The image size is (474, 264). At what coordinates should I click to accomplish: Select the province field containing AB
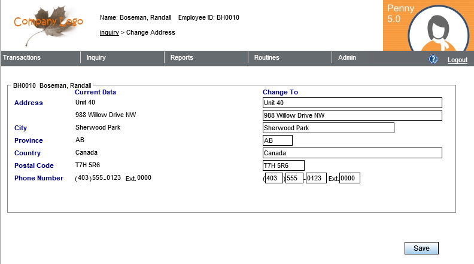coord(277,140)
